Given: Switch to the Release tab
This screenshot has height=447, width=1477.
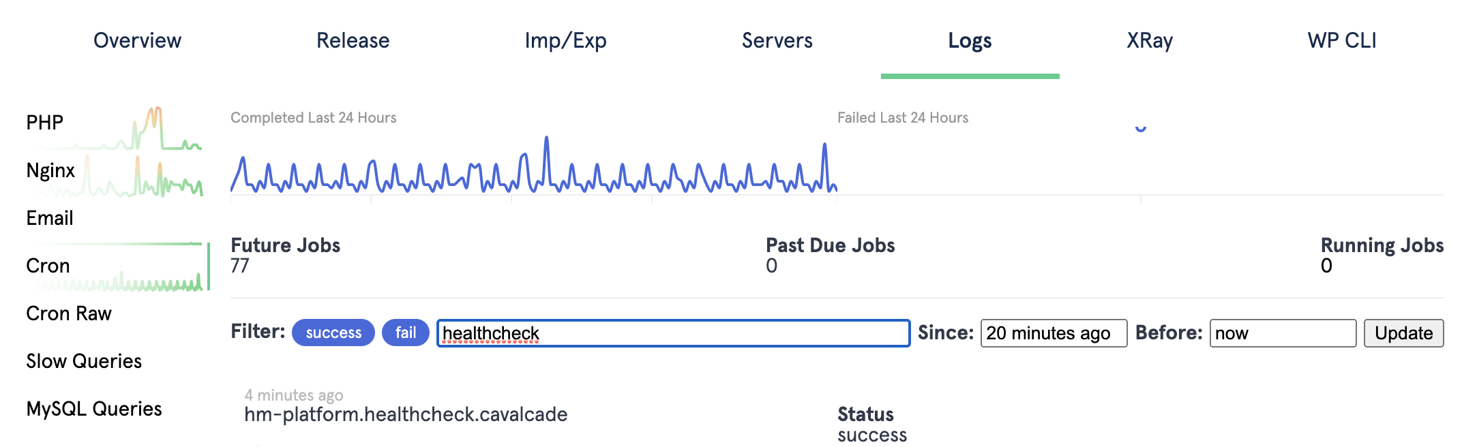Looking at the screenshot, I should click(353, 41).
